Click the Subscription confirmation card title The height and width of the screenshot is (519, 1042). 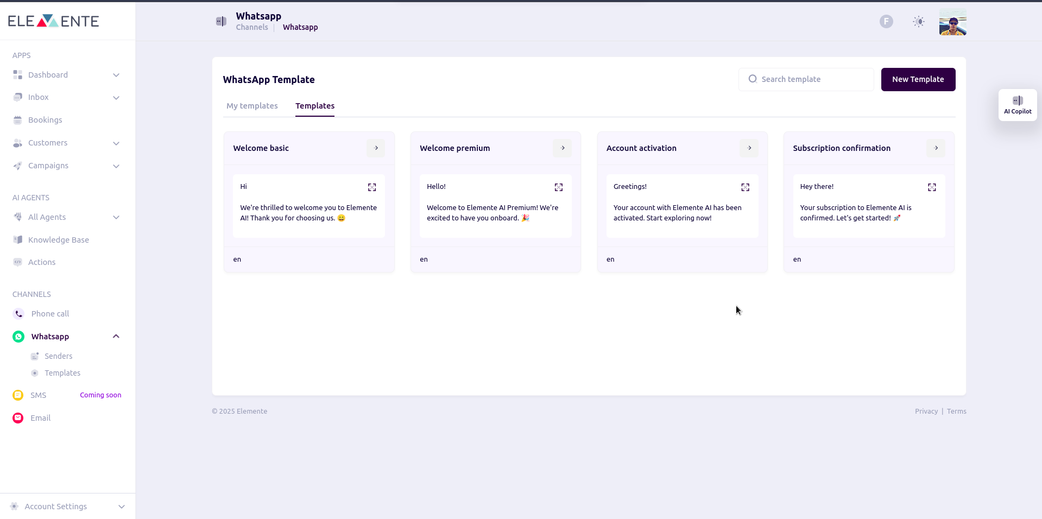coord(842,148)
